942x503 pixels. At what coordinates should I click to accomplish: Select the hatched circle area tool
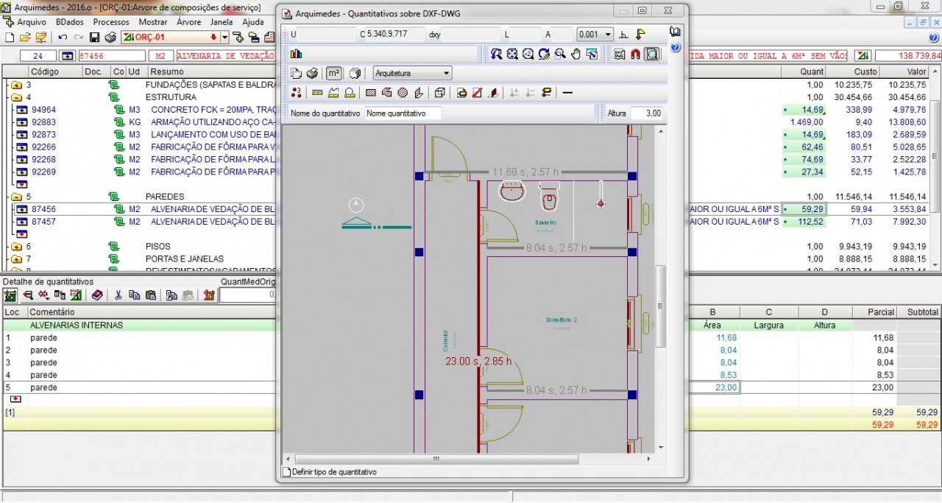tap(403, 93)
